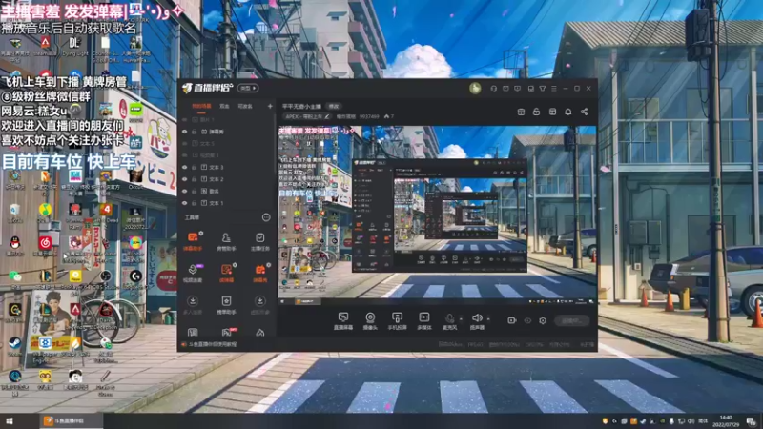Expand the speaker dropdown arrow
The width and height of the screenshot is (763, 429).
click(488, 319)
